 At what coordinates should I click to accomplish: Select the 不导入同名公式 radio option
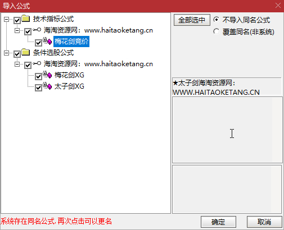click(217, 20)
